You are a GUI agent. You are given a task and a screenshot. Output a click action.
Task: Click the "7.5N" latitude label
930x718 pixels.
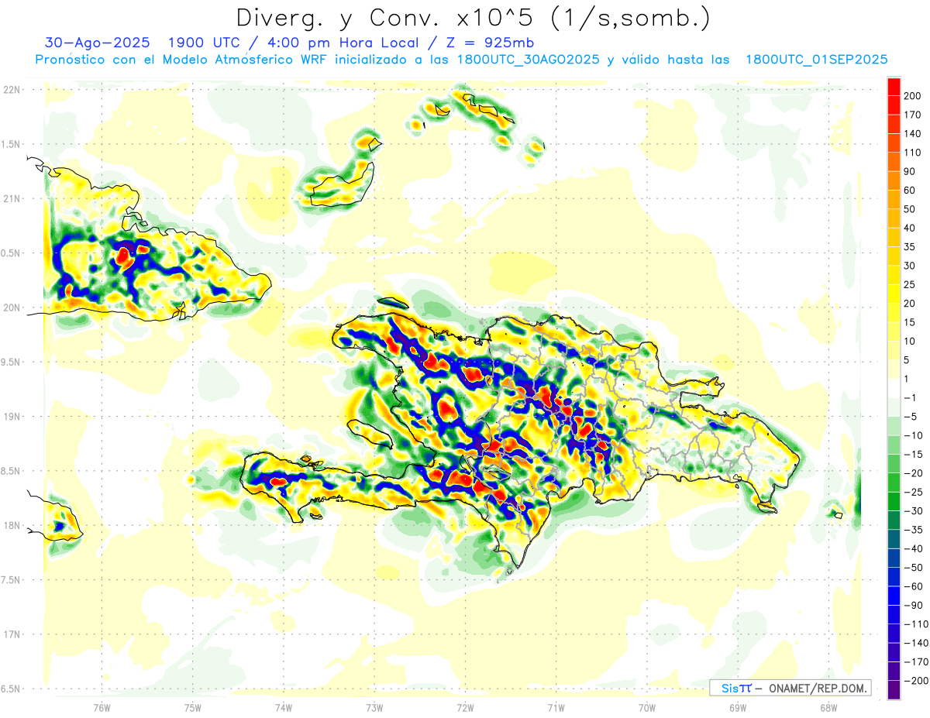[x=12, y=580]
